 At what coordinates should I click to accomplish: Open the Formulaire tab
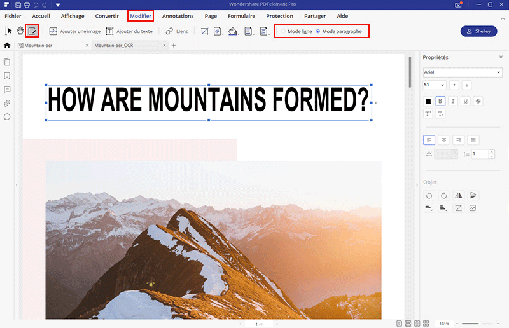click(241, 16)
